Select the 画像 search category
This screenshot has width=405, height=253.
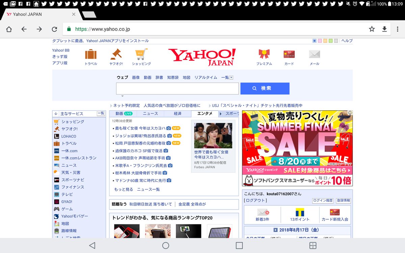click(136, 77)
